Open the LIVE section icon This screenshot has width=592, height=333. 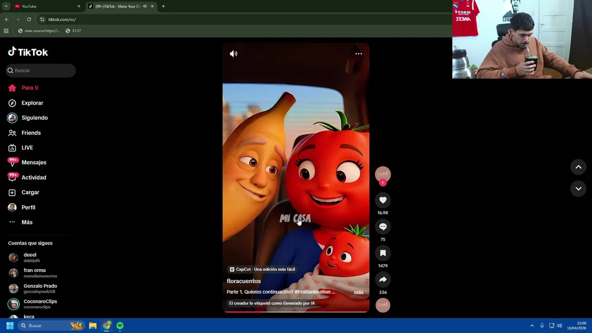[12, 148]
